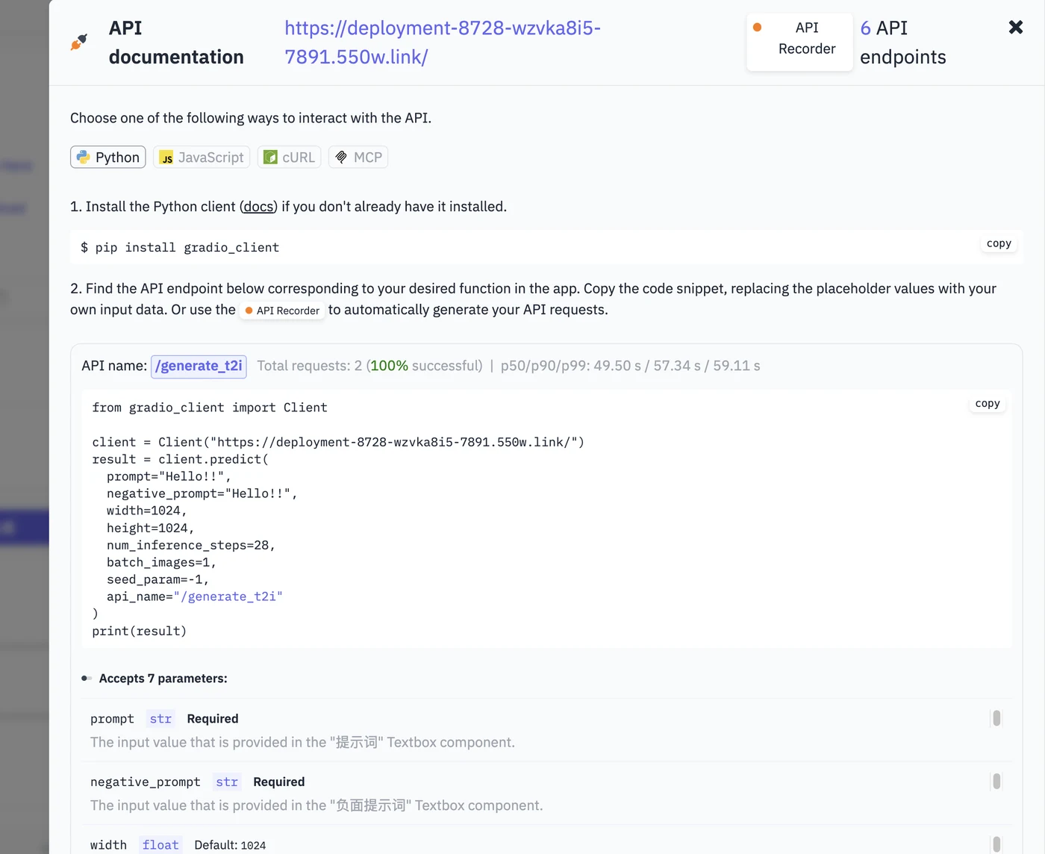Click the width parameter name
The height and width of the screenshot is (854, 1045).
click(109, 845)
